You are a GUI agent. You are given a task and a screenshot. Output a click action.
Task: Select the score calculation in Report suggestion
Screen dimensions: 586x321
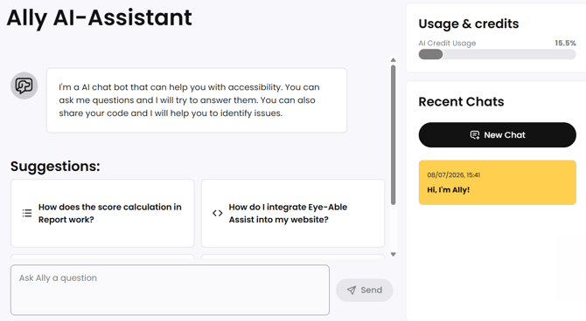(102, 213)
